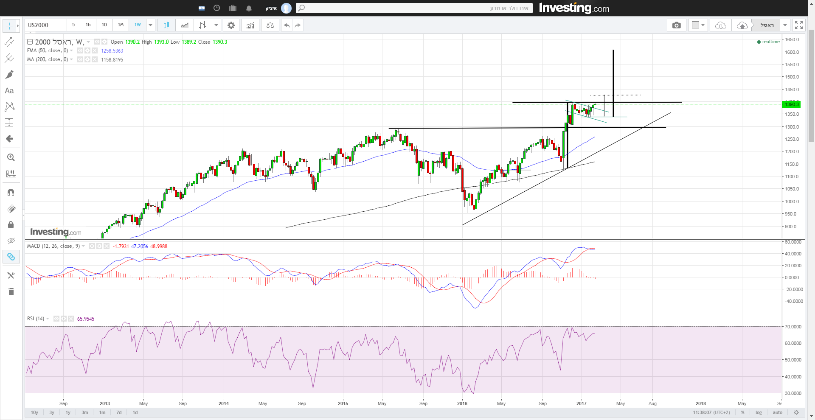Expand the MA (200, close, 0) indicator menu

tap(71, 59)
